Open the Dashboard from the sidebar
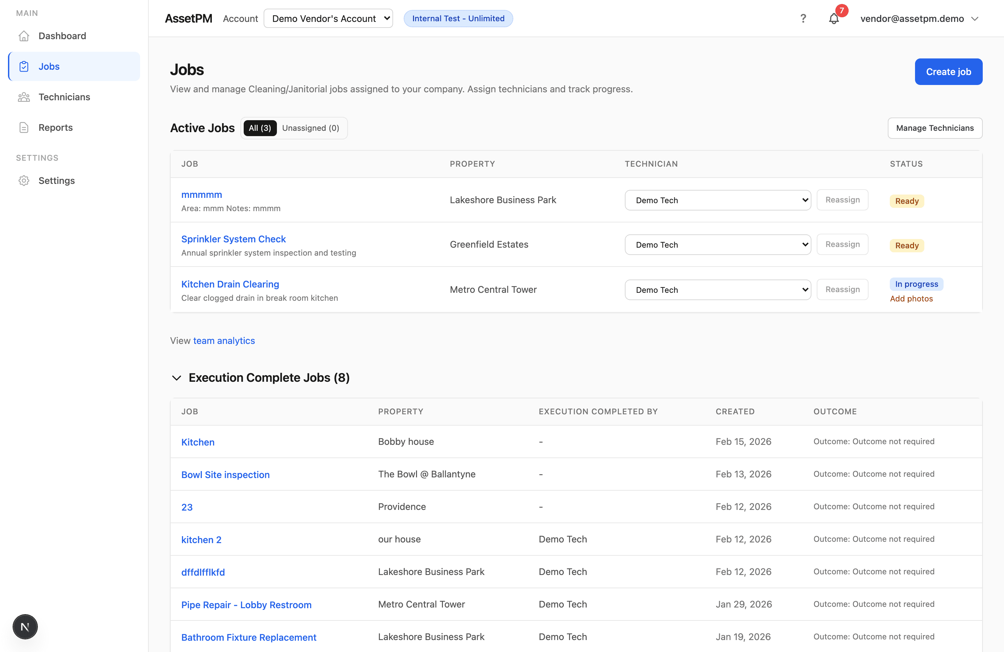The height and width of the screenshot is (652, 1004). [x=62, y=36]
